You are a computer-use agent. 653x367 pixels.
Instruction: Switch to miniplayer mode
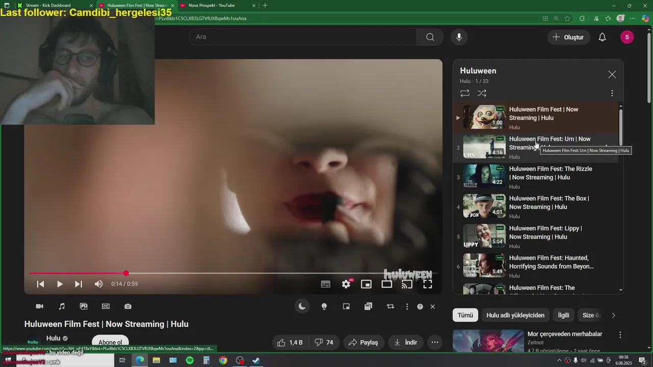pos(366,284)
